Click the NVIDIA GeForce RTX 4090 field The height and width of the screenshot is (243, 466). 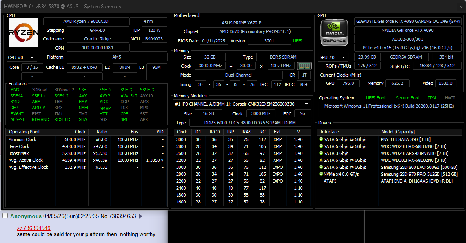[x=408, y=30]
